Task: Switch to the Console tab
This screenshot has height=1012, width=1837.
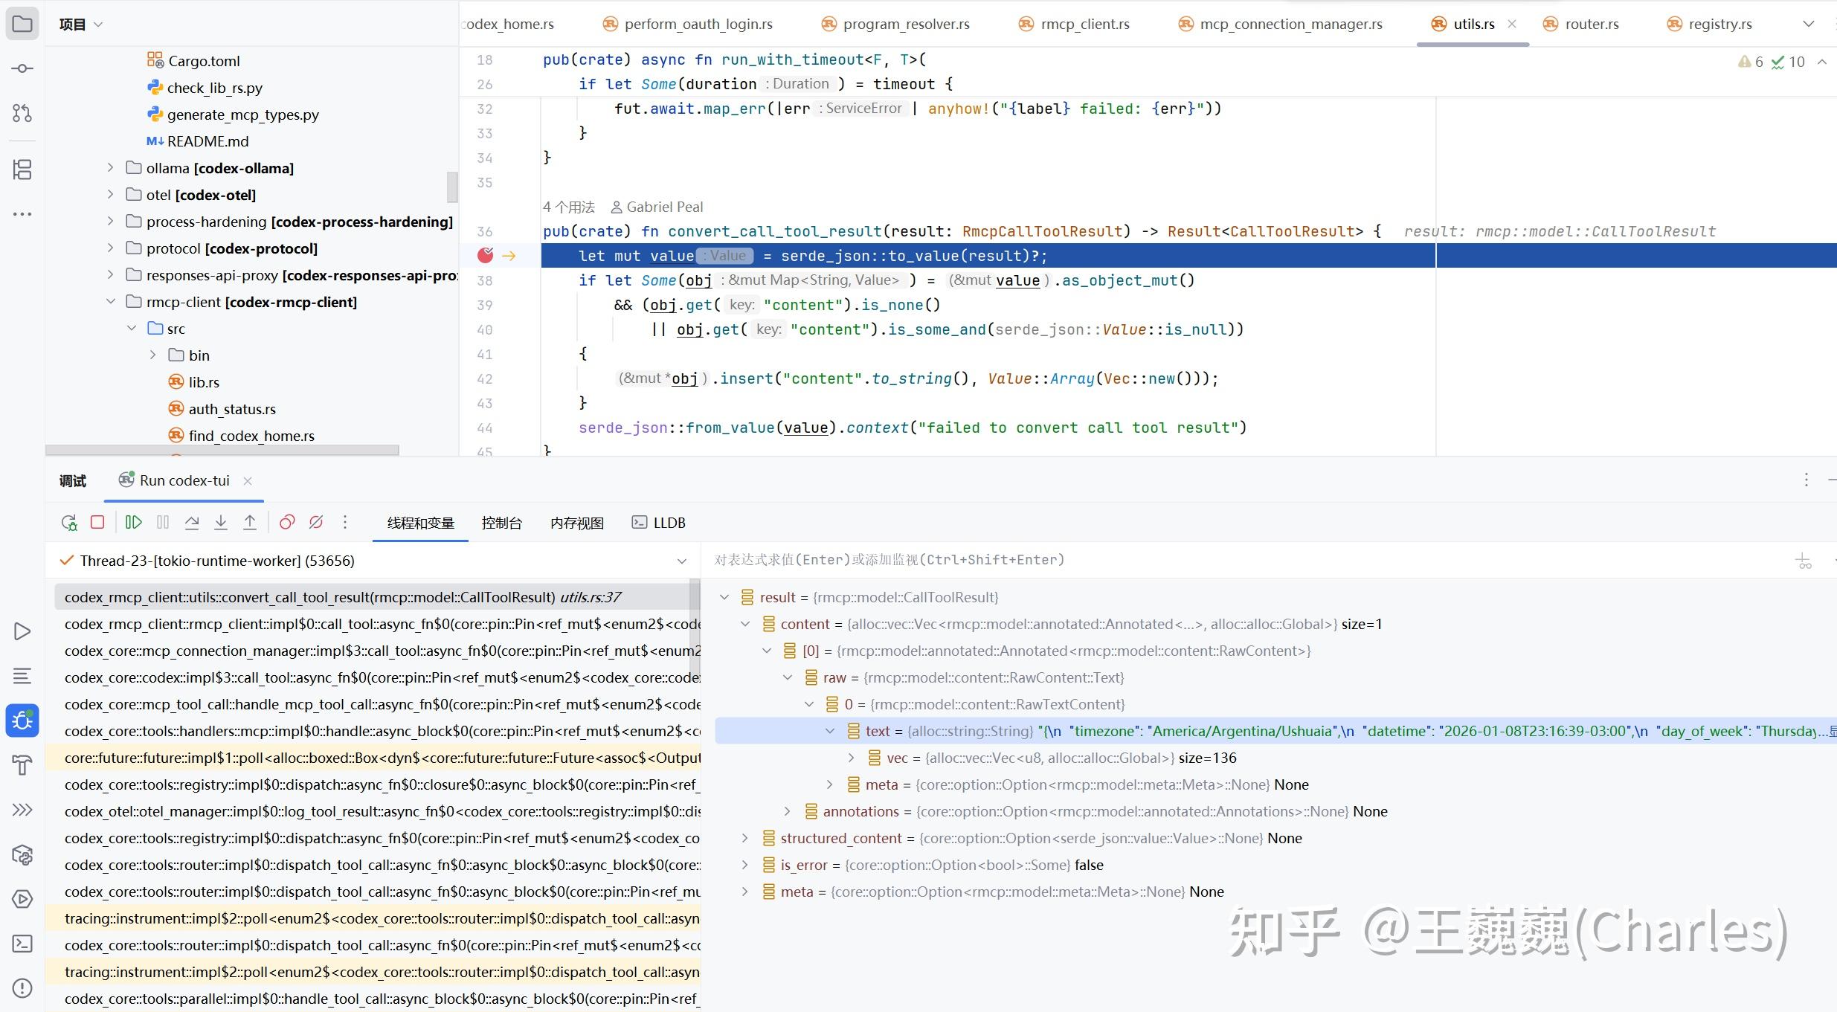Action: click(502, 523)
